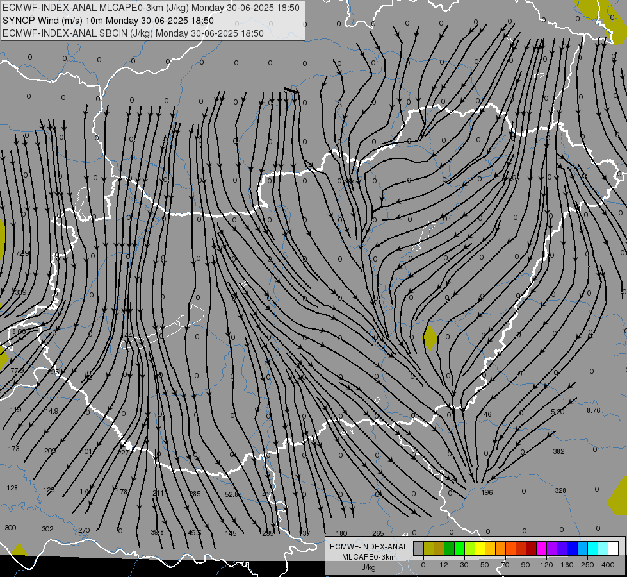Click the J/kg unit label in legend
Image resolution: width=627 pixels, height=577 pixels.
[368, 567]
